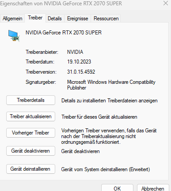Image resolution: width=171 pixels, height=191 pixels.
Task: Select the Treiber tab
Action: [35, 18]
